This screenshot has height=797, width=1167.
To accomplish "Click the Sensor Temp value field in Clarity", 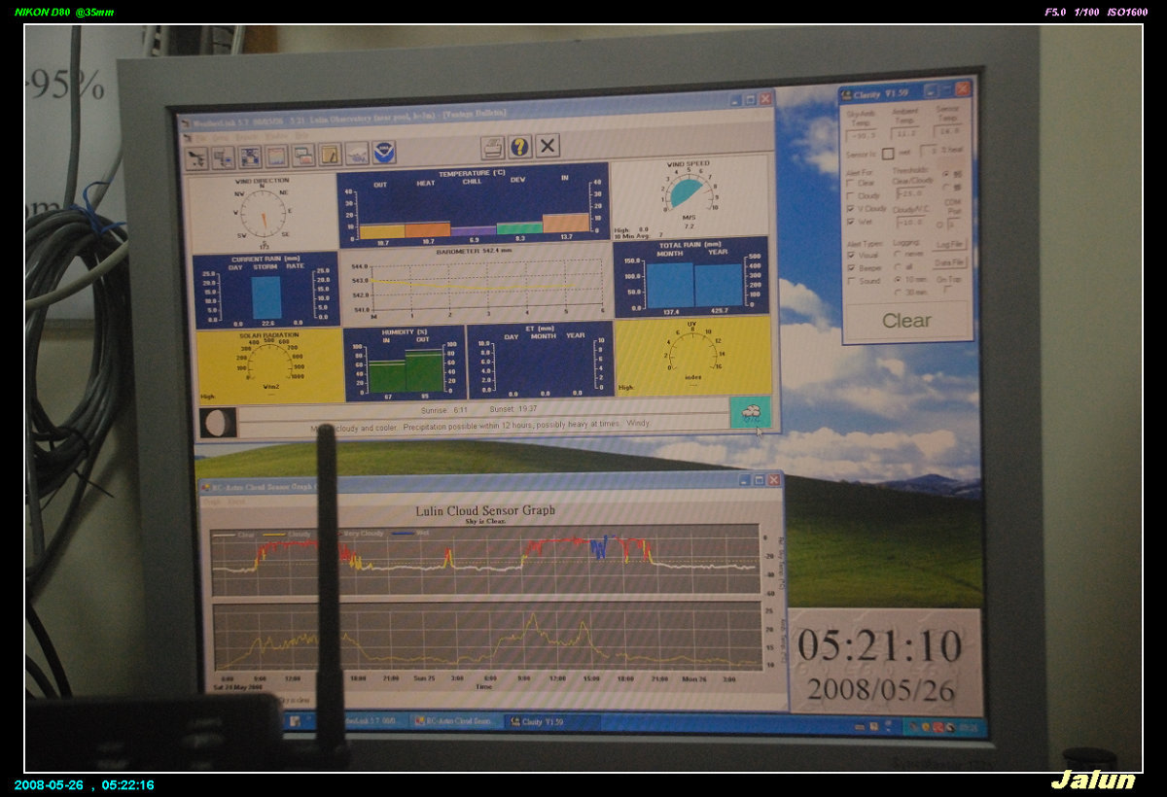I will (948, 131).
